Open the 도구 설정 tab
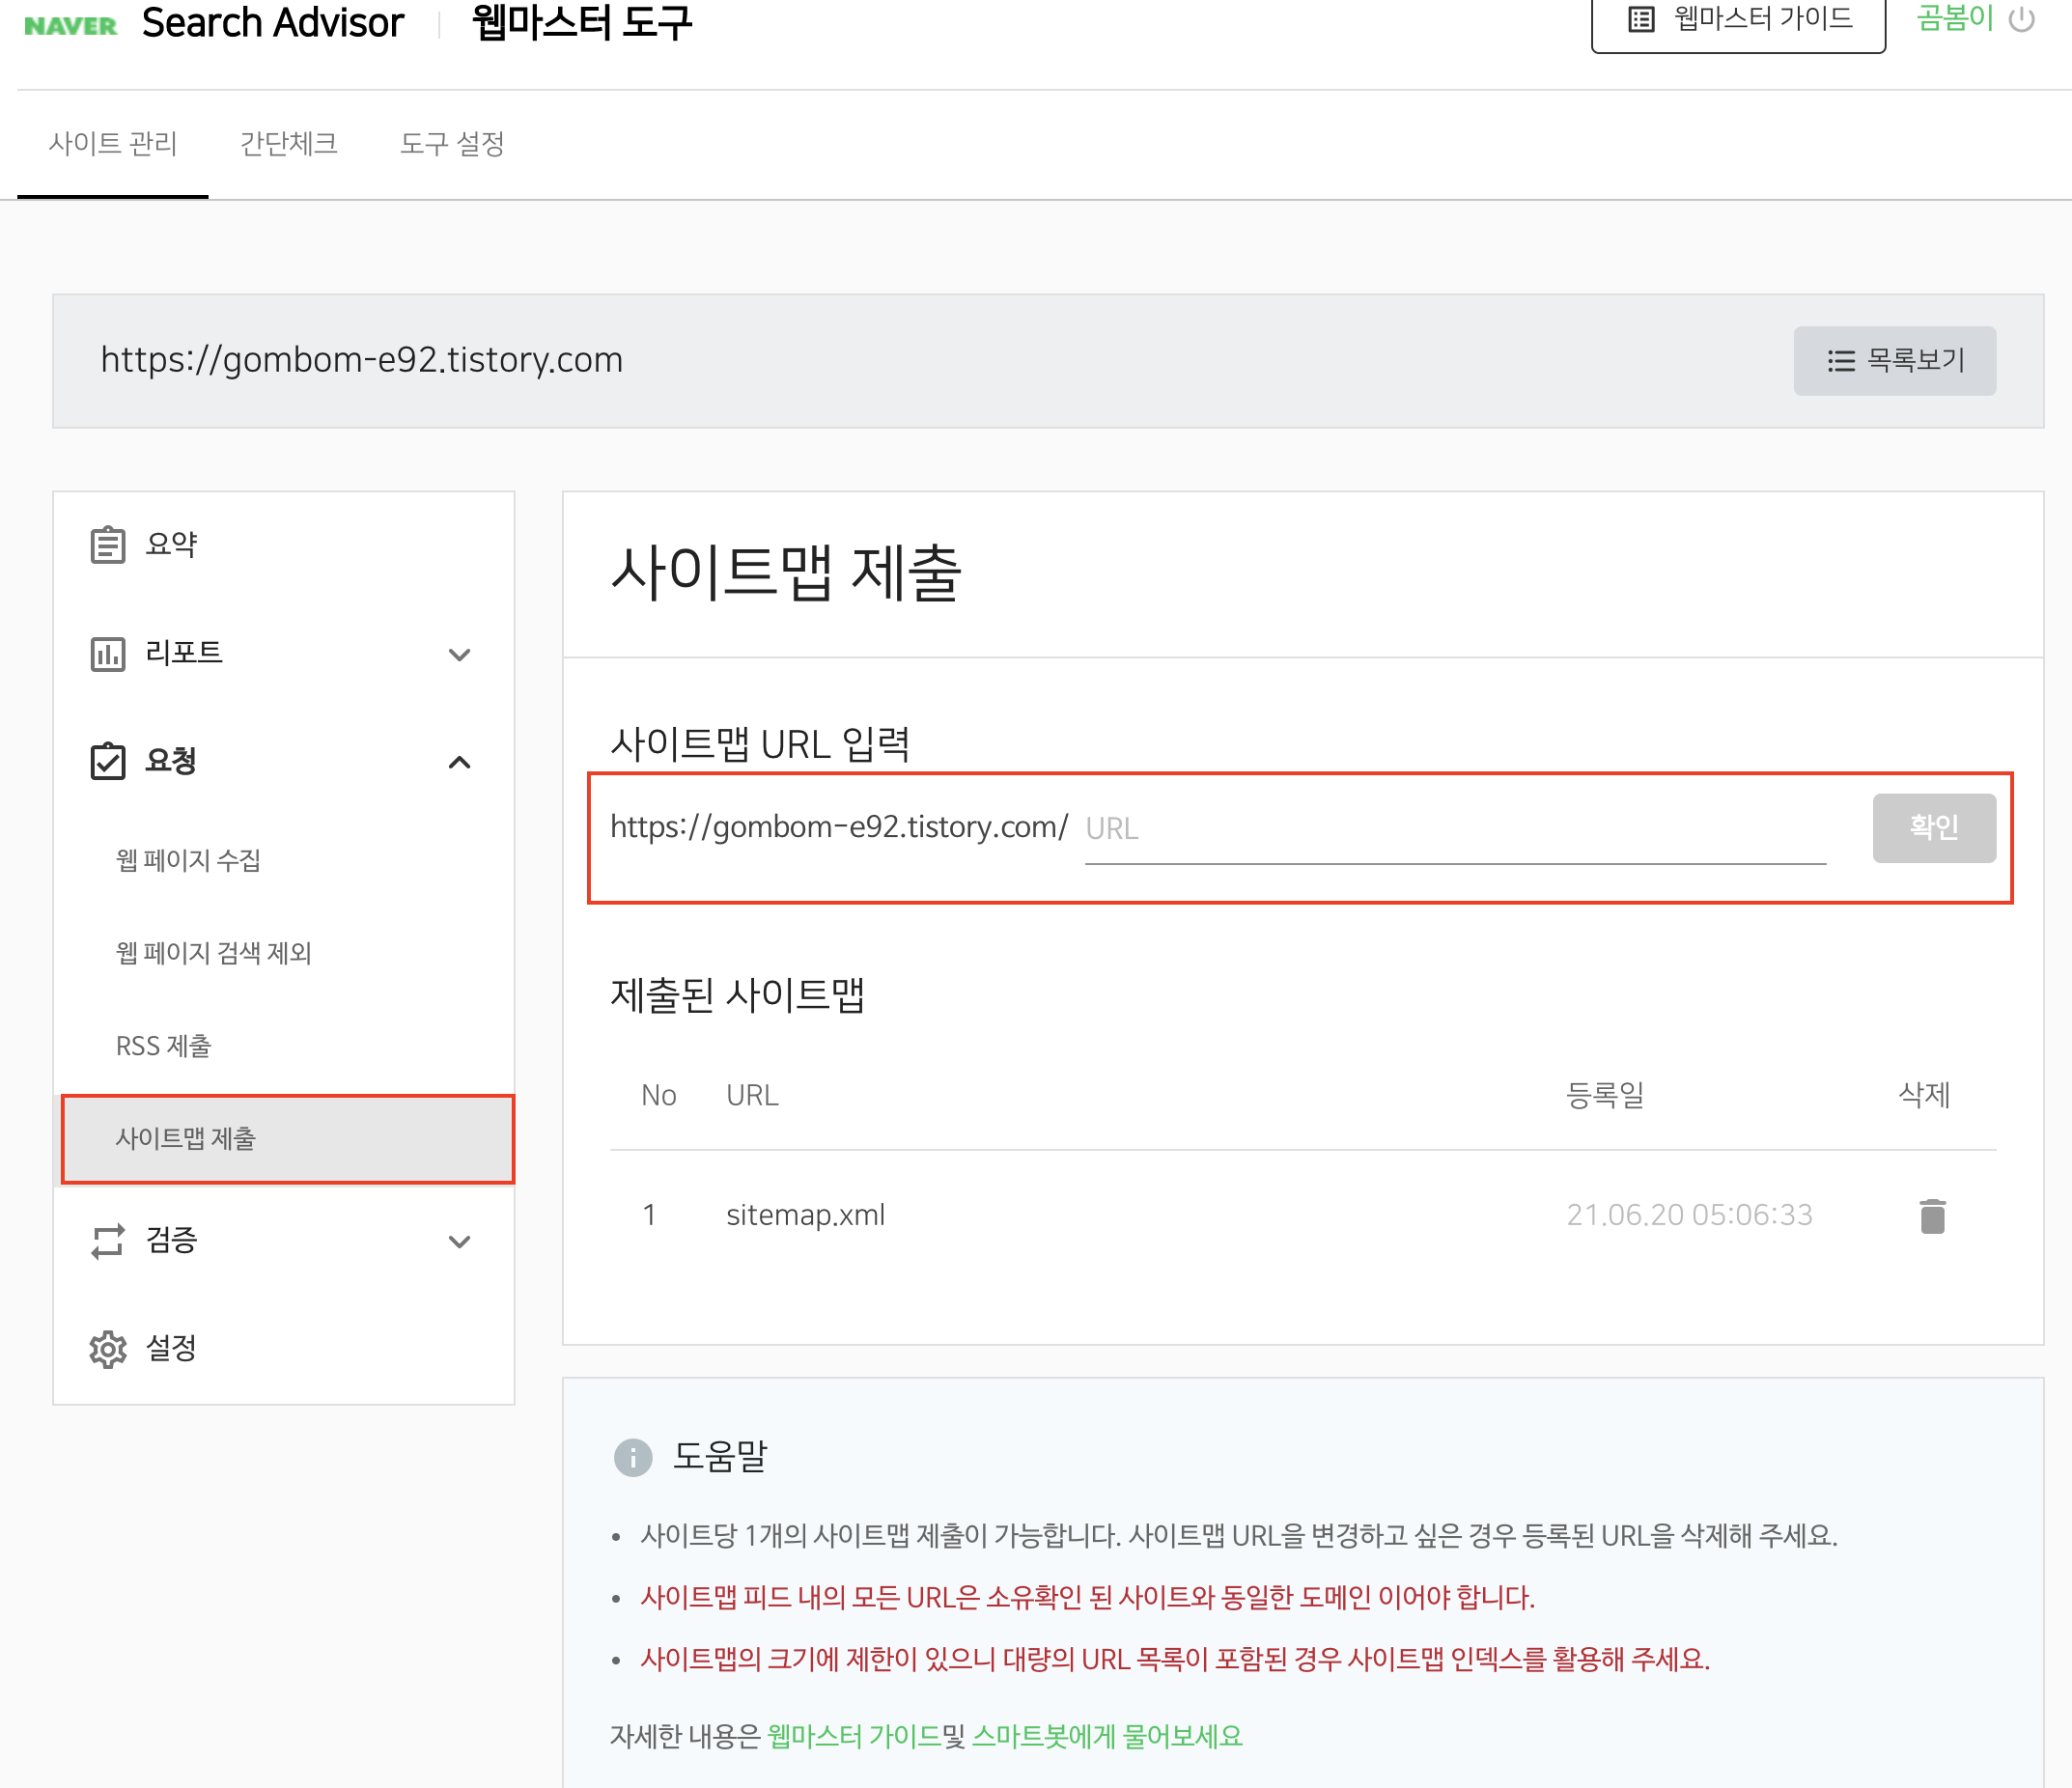The width and height of the screenshot is (2072, 1788). 452,144
